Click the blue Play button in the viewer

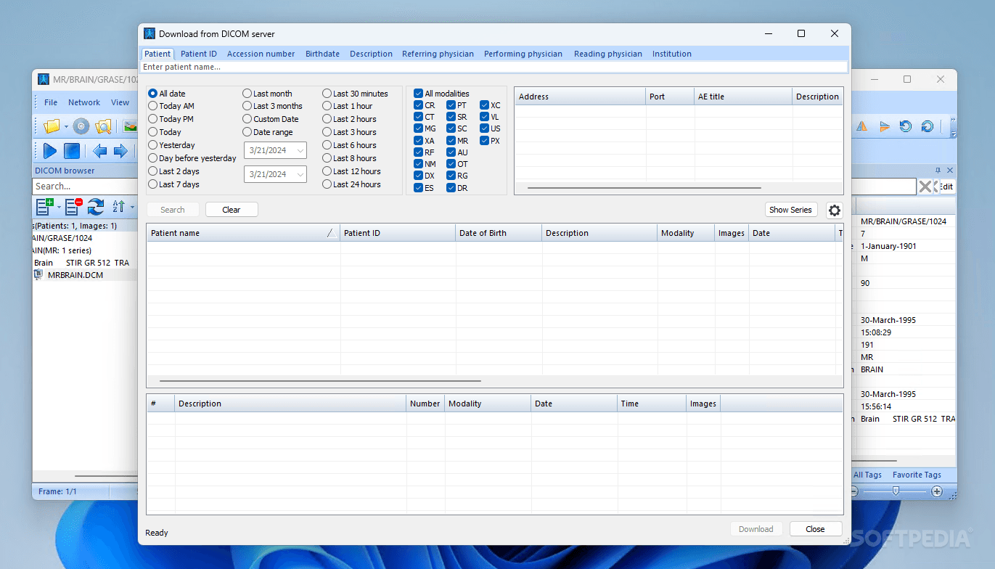click(x=50, y=151)
